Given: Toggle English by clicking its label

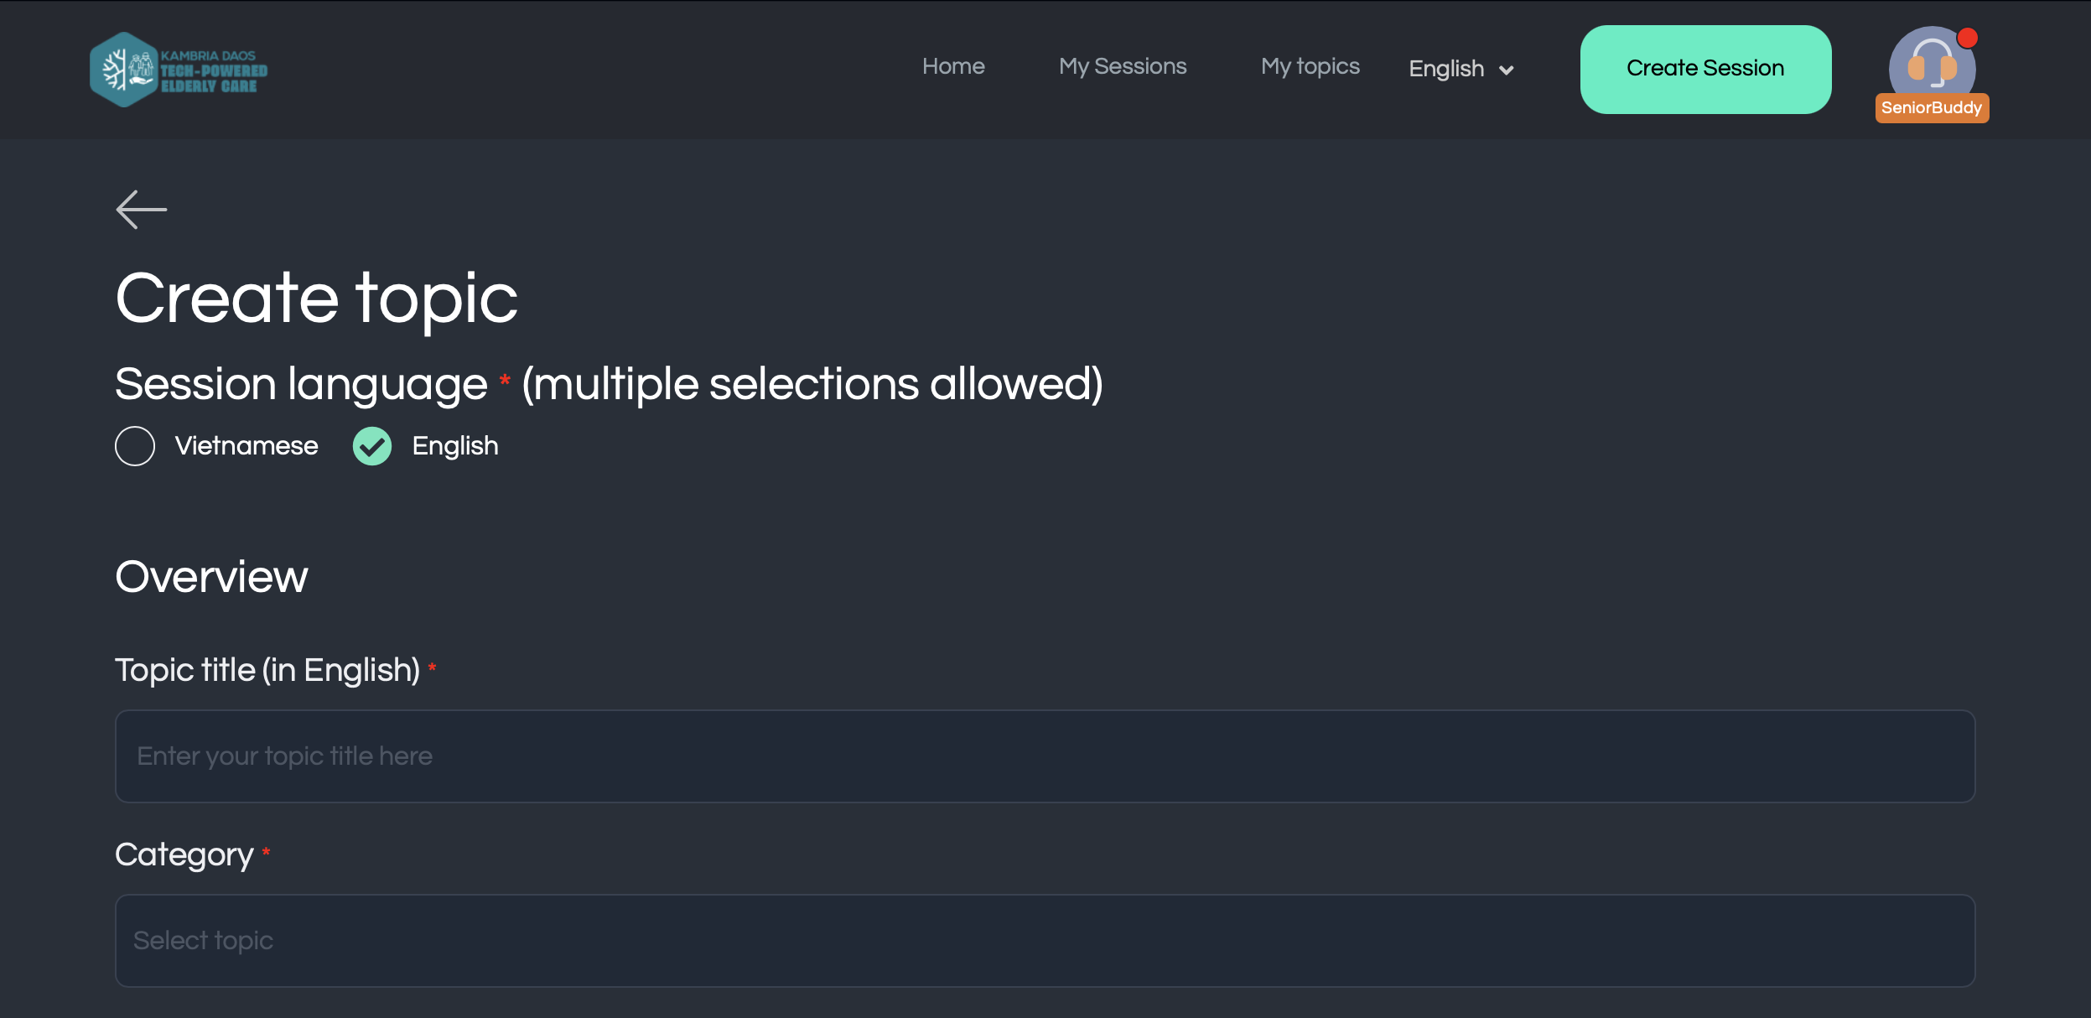Looking at the screenshot, I should tap(455, 446).
